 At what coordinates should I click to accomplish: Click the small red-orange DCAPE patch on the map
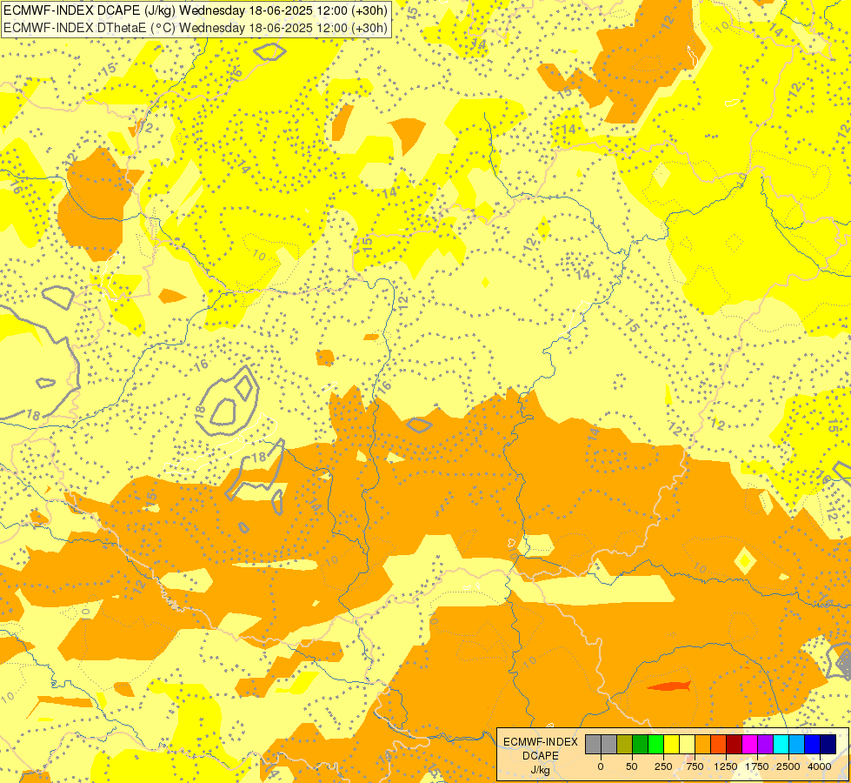[x=669, y=686]
